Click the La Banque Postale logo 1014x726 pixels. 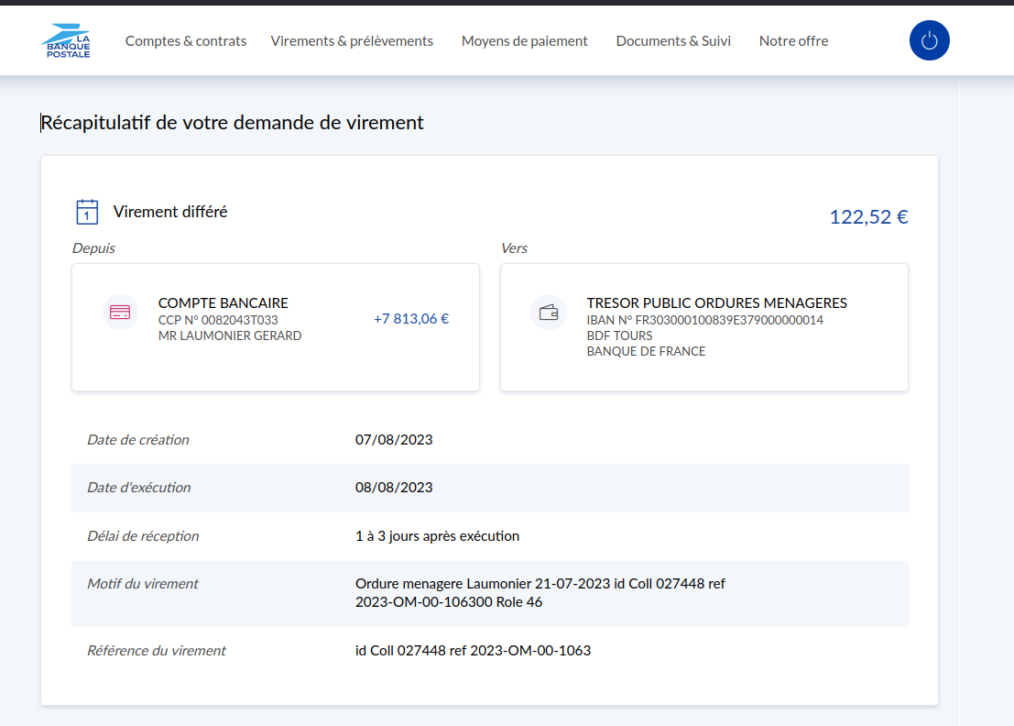(x=66, y=41)
